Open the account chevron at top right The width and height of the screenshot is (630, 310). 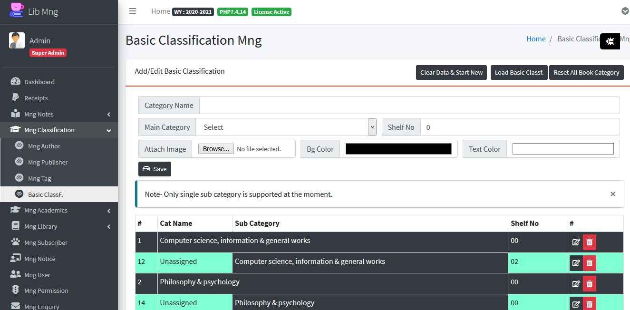625,11
